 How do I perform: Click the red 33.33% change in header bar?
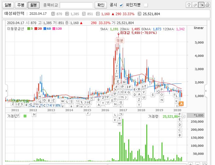coord(129,14)
